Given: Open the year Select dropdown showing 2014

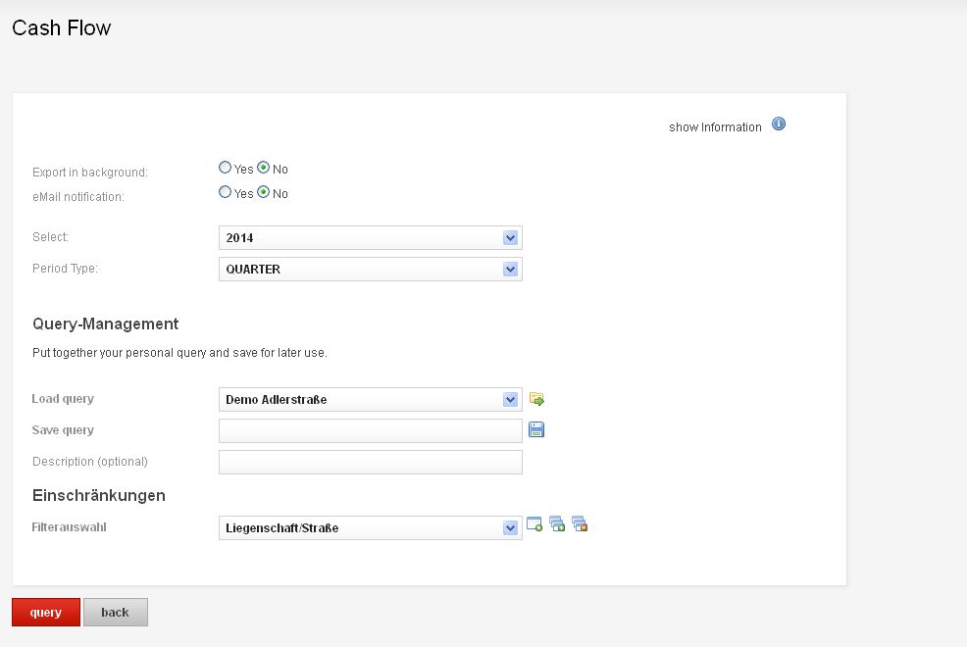Looking at the screenshot, I should coord(371,238).
